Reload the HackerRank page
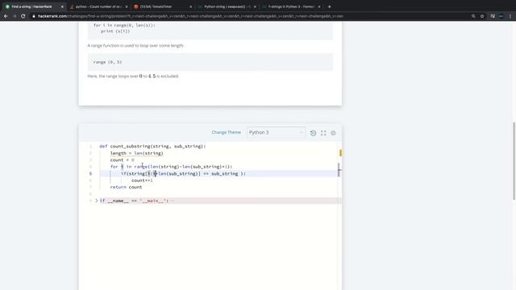The height and width of the screenshot is (290, 516). point(23,16)
